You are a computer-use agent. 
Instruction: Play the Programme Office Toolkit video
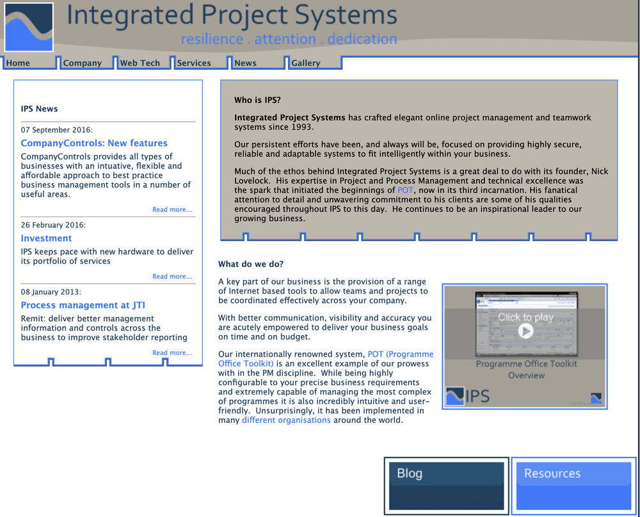525,331
